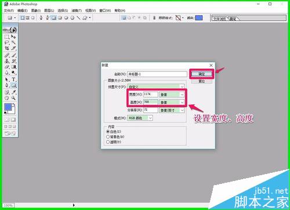Click the background white color swatch in toolbox
This screenshot has height=210, width=290.
coord(13,111)
